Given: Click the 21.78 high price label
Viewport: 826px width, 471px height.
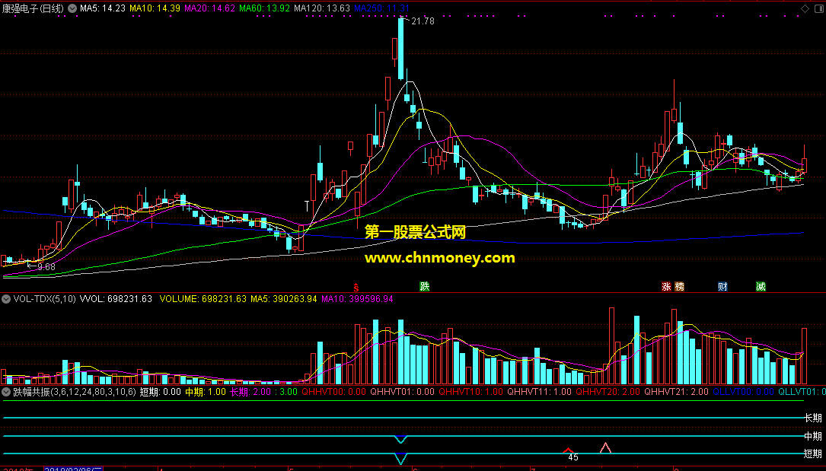Looking at the screenshot, I should pos(423,21).
